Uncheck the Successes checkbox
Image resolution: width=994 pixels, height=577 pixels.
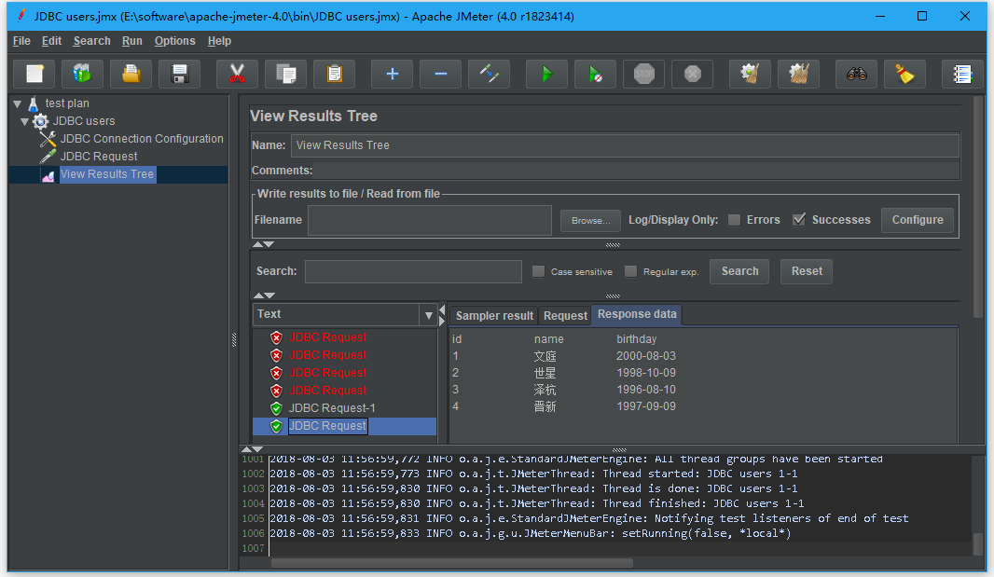point(799,220)
